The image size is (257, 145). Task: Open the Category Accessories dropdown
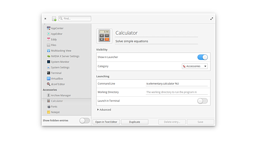coord(195,66)
